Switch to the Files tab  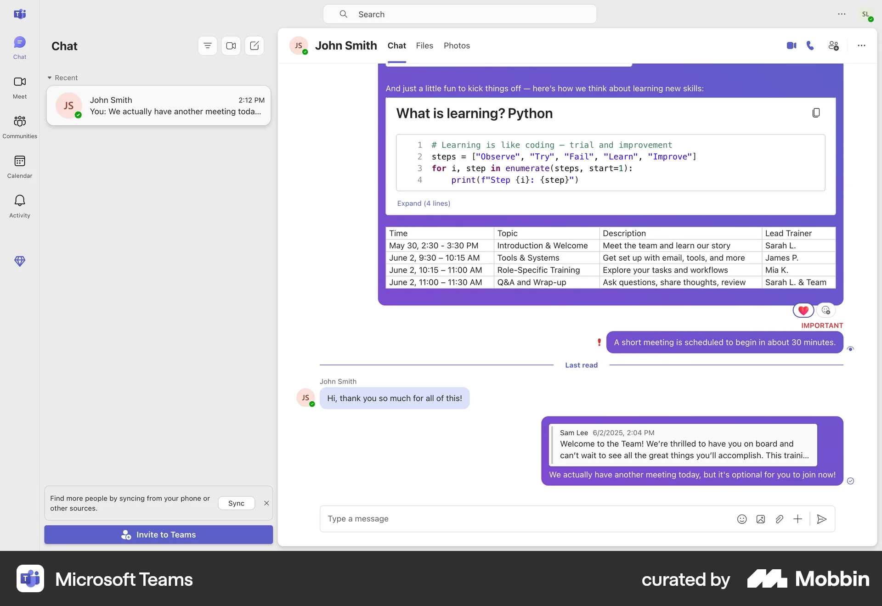[x=424, y=45]
